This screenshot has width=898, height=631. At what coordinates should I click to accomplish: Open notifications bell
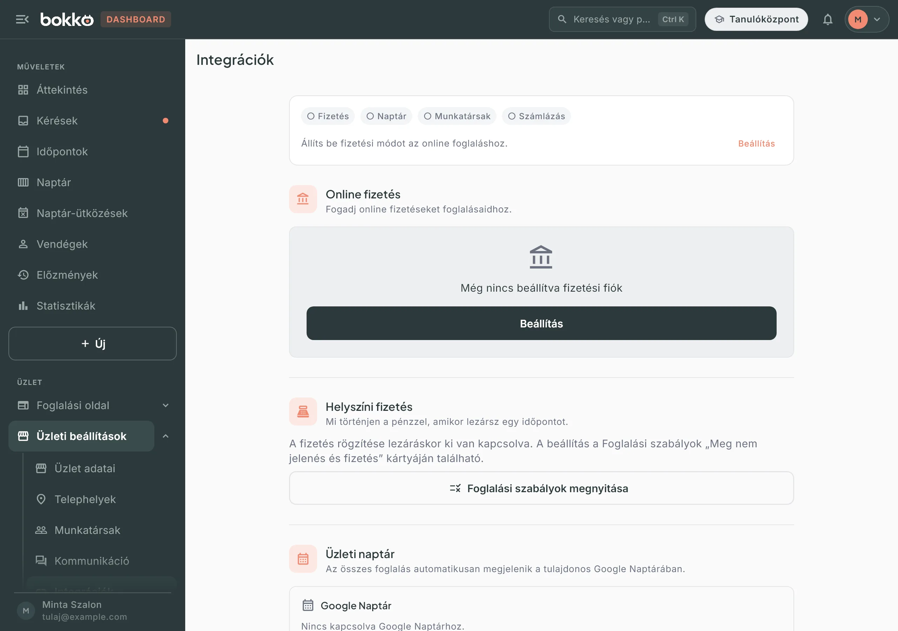tap(827, 19)
